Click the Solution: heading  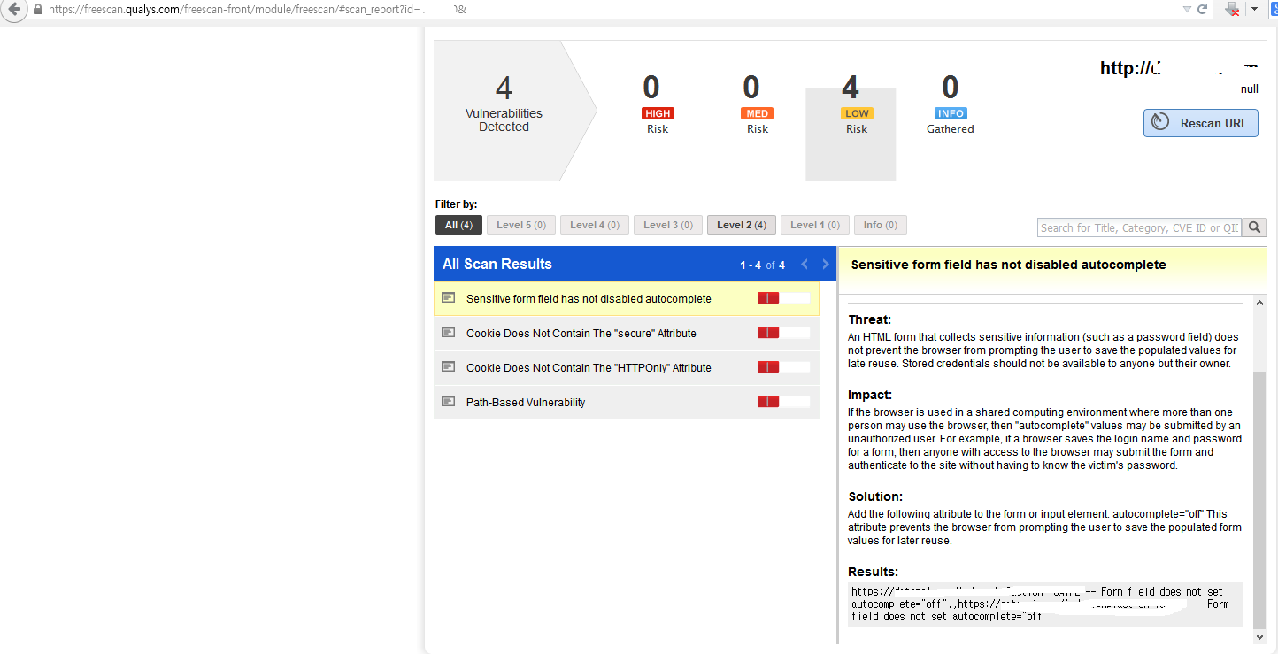[875, 496]
